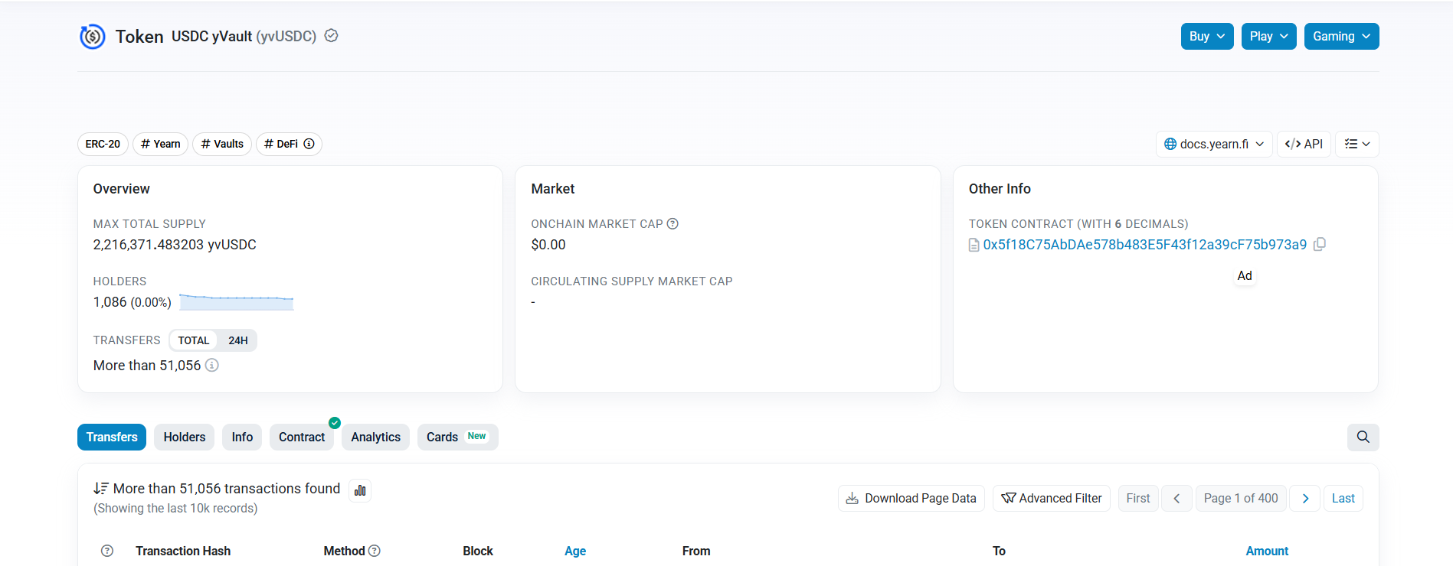Switch to the Contract tab
The width and height of the screenshot is (1453, 566).
[x=302, y=437]
